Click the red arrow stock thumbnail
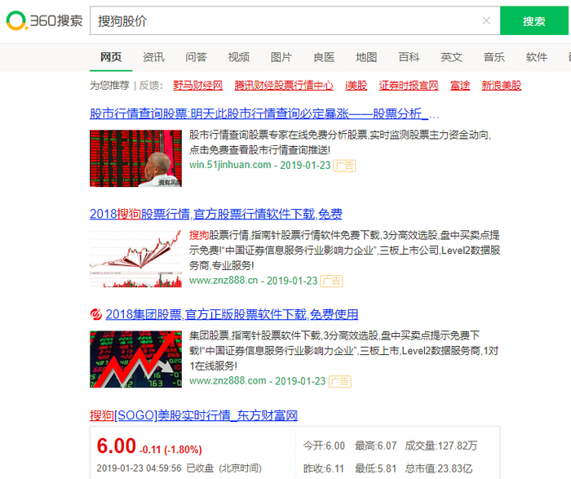Screen dimensions: 571x479 tap(136, 359)
